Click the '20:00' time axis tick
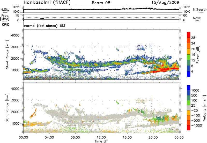207x143 pixels. click(x=153, y=138)
